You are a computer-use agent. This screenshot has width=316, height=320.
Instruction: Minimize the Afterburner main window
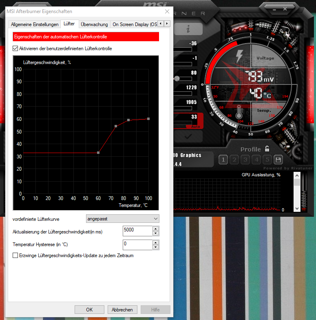pos(274,9)
